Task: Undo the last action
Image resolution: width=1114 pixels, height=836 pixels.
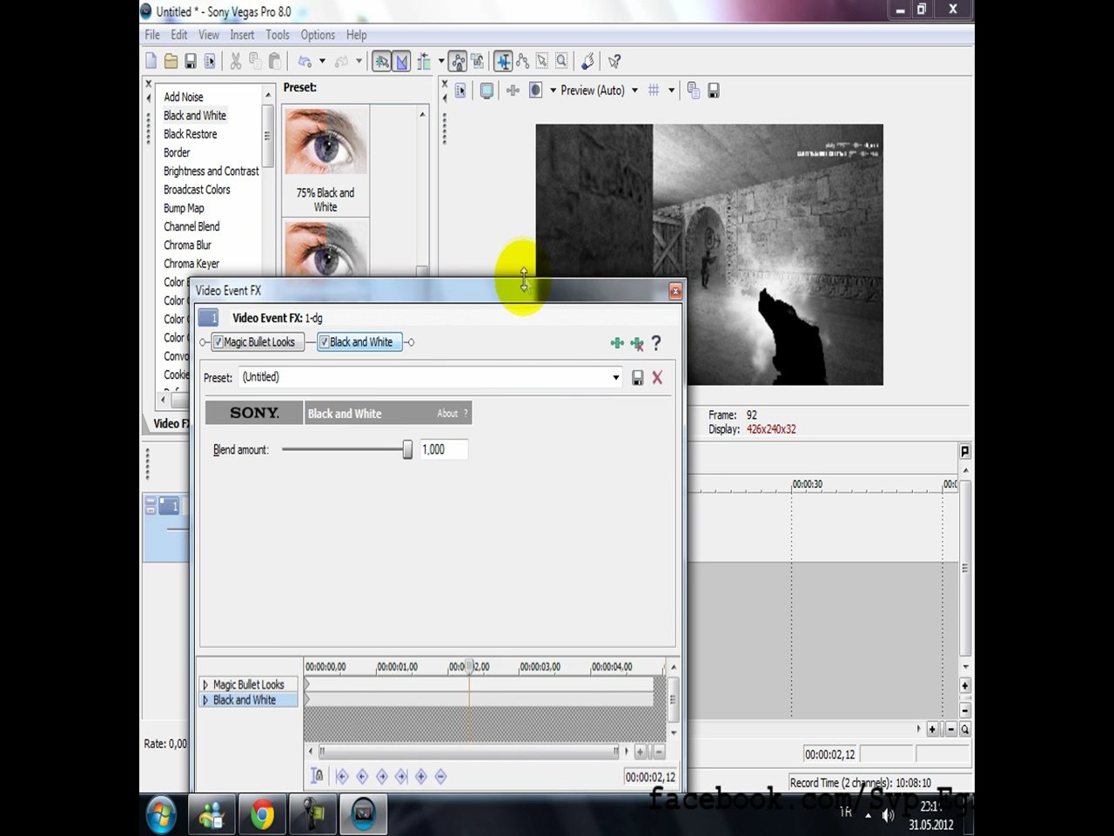Action: (305, 61)
